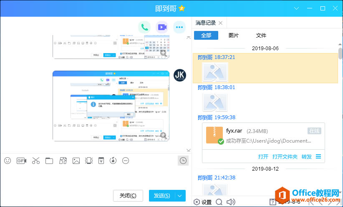343x207 pixels.
Task: Click the 2019-08-06 date separator
Action: pos(265,49)
